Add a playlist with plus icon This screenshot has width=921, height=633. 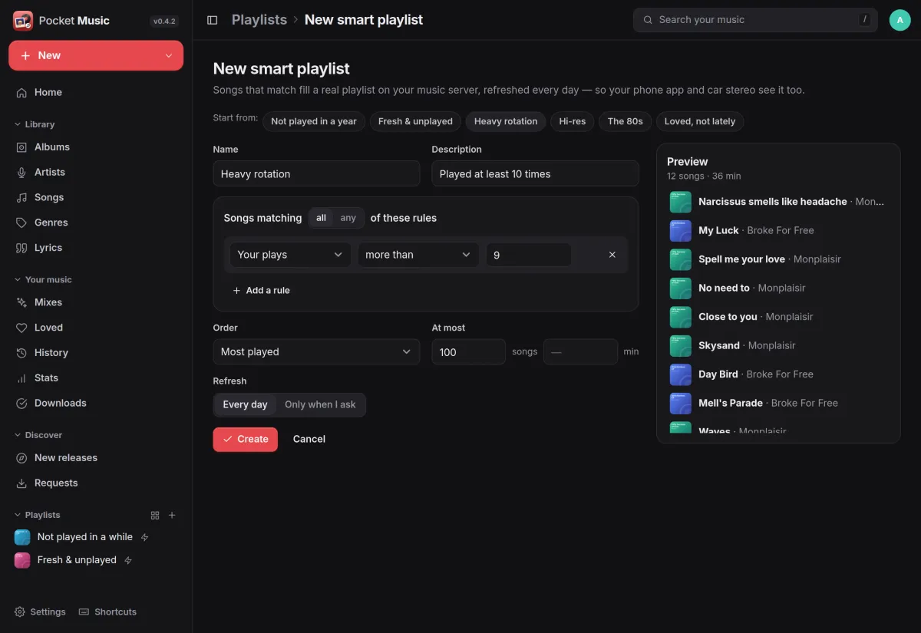tap(172, 516)
